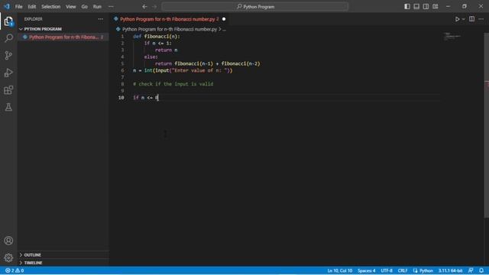Open the Manage gear icon
Screen dimensions: 489x275
(x=8, y=257)
